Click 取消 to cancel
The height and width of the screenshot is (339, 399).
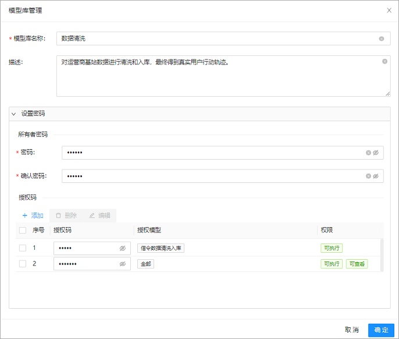(352, 330)
